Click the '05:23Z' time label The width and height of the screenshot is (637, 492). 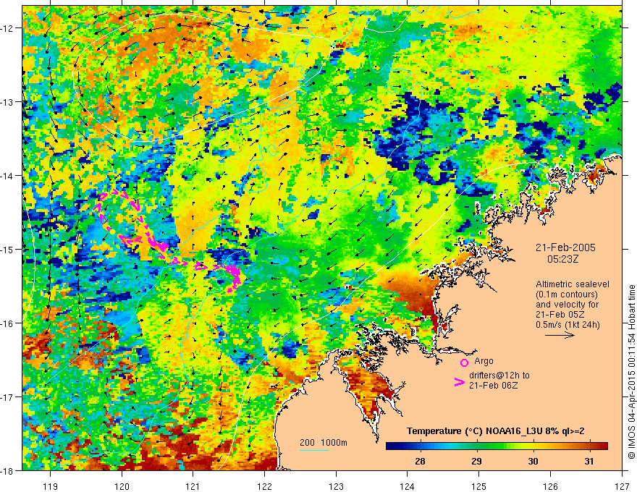tap(562, 259)
